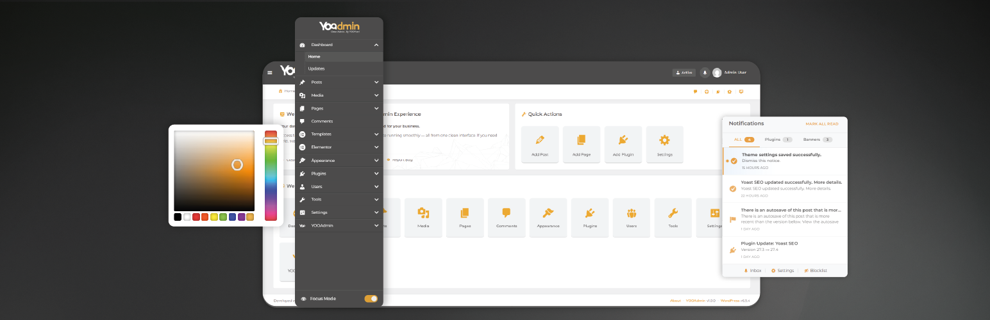Click the Blocklist link in the notifications footer

tap(815, 271)
